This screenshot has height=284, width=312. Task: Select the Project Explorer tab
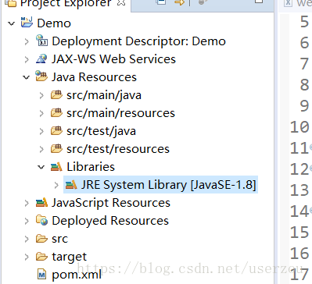click(65, 3)
